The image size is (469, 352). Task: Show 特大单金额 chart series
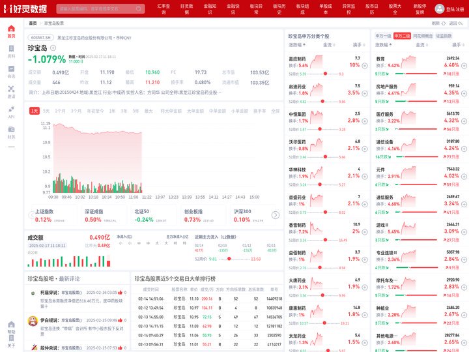coord(171,111)
